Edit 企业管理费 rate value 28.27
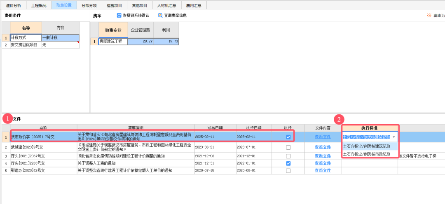This screenshot has height=204, width=445. click(x=141, y=42)
